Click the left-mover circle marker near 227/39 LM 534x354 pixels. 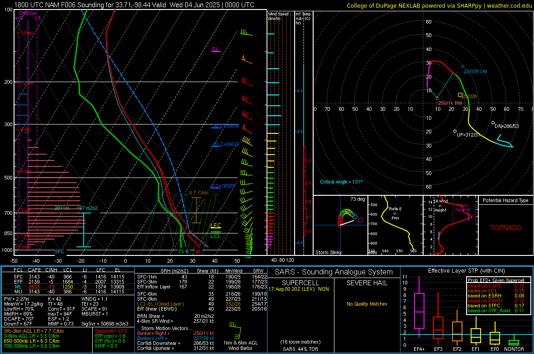462,67
